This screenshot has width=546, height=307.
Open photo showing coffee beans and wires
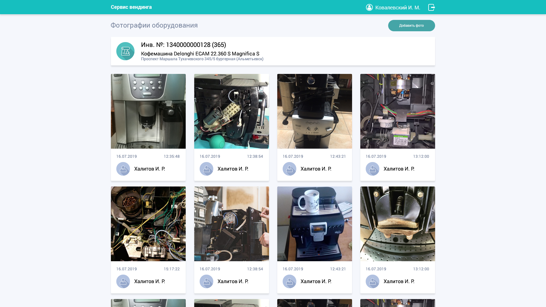tap(148, 224)
